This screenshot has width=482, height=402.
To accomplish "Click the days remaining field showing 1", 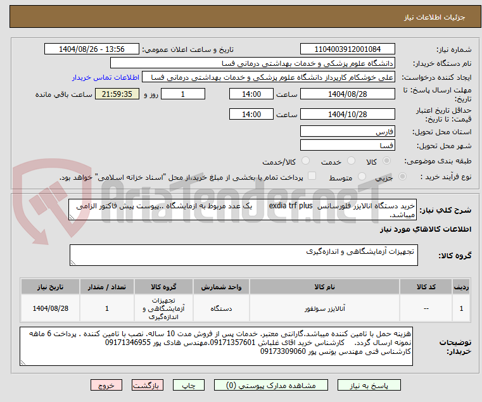I will point(183,94).
